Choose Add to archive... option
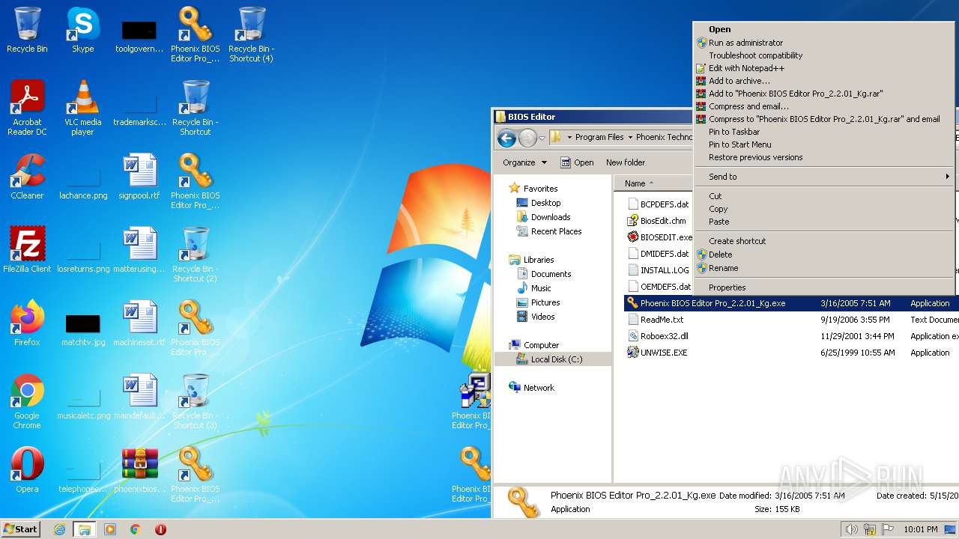The width and height of the screenshot is (959, 539). [739, 81]
